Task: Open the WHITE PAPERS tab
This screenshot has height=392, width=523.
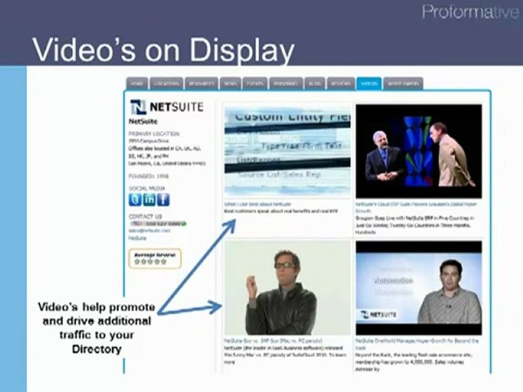Action: pyautogui.click(x=403, y=83)
